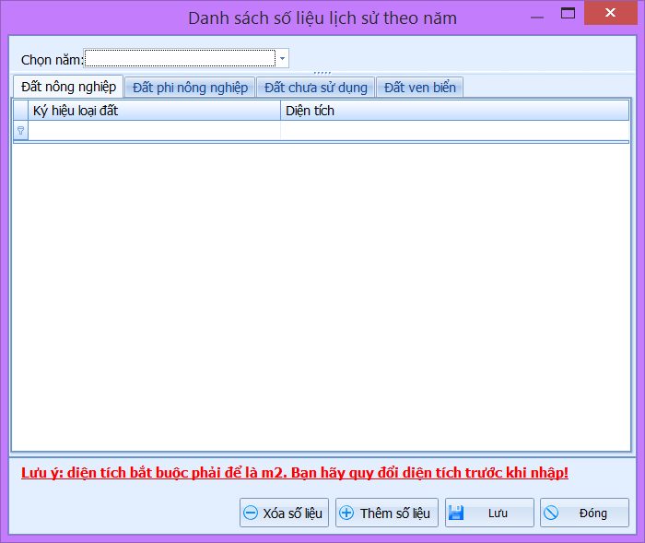Click the filter cell under Diện tích
This screenshot has width=645, height=543.
[454, 131]
